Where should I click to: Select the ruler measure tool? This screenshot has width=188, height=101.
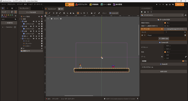click(x=74, y=13)
